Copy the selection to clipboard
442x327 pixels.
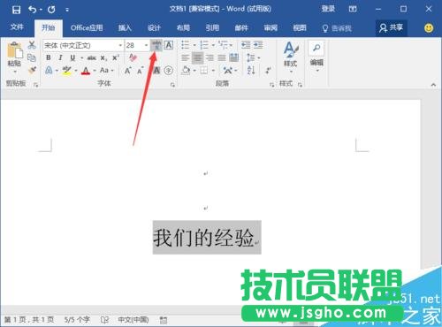click(x=32, y=57)
